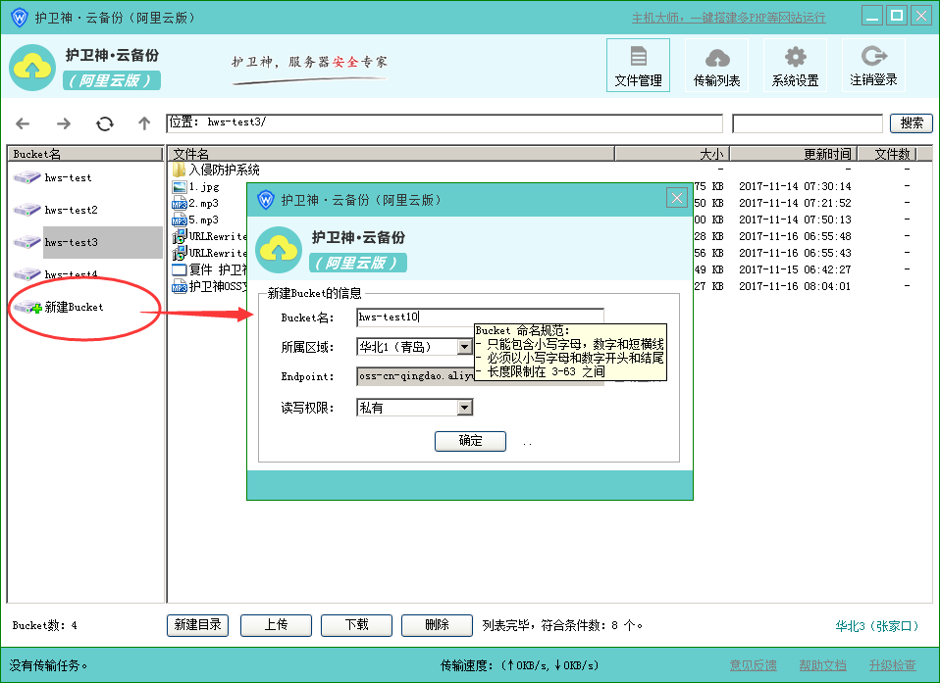Open the 文件管理 file management tab

point(638,66)
